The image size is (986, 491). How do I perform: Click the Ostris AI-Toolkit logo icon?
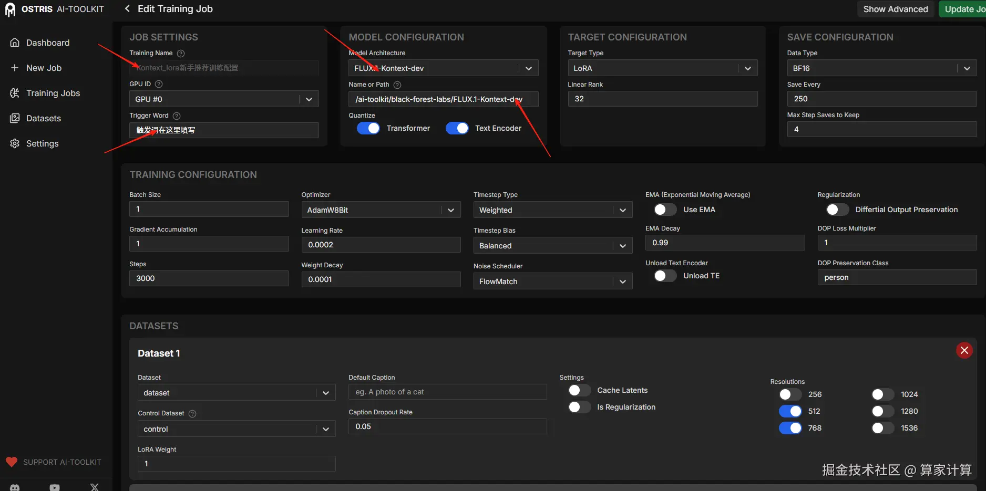click(x=10, y=9)
